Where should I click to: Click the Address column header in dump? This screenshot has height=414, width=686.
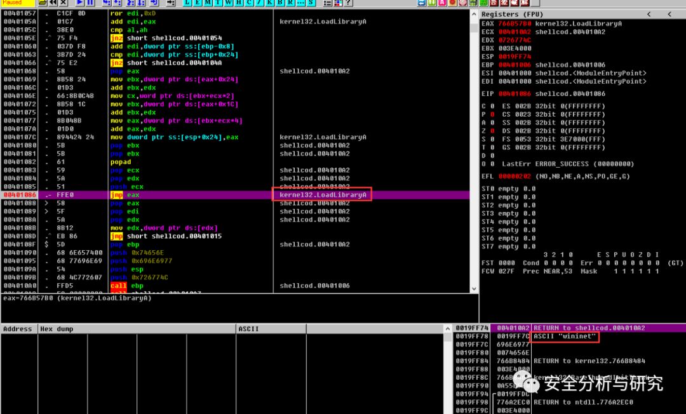click(x=18, y=329)
